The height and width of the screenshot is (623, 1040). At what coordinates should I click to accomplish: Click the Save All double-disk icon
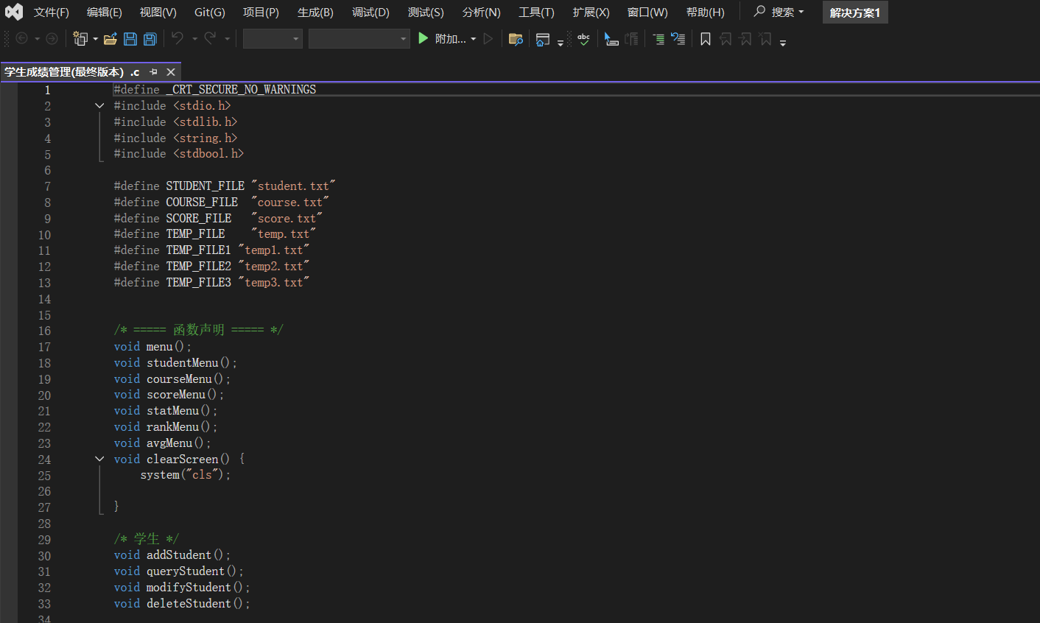150,39
